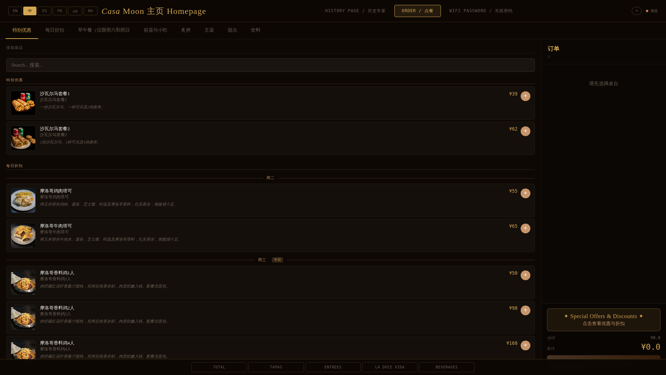Click the 订单 order panel heading
This screenshot has width=666, height=375.
[x=553, y=49]
